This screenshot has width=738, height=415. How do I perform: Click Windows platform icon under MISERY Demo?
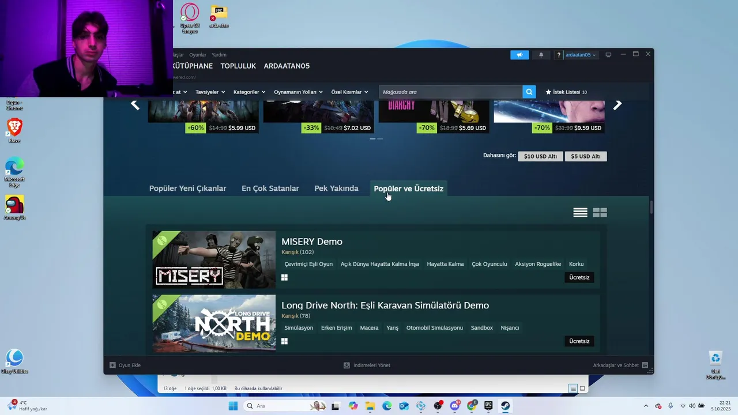coord(284,277)
